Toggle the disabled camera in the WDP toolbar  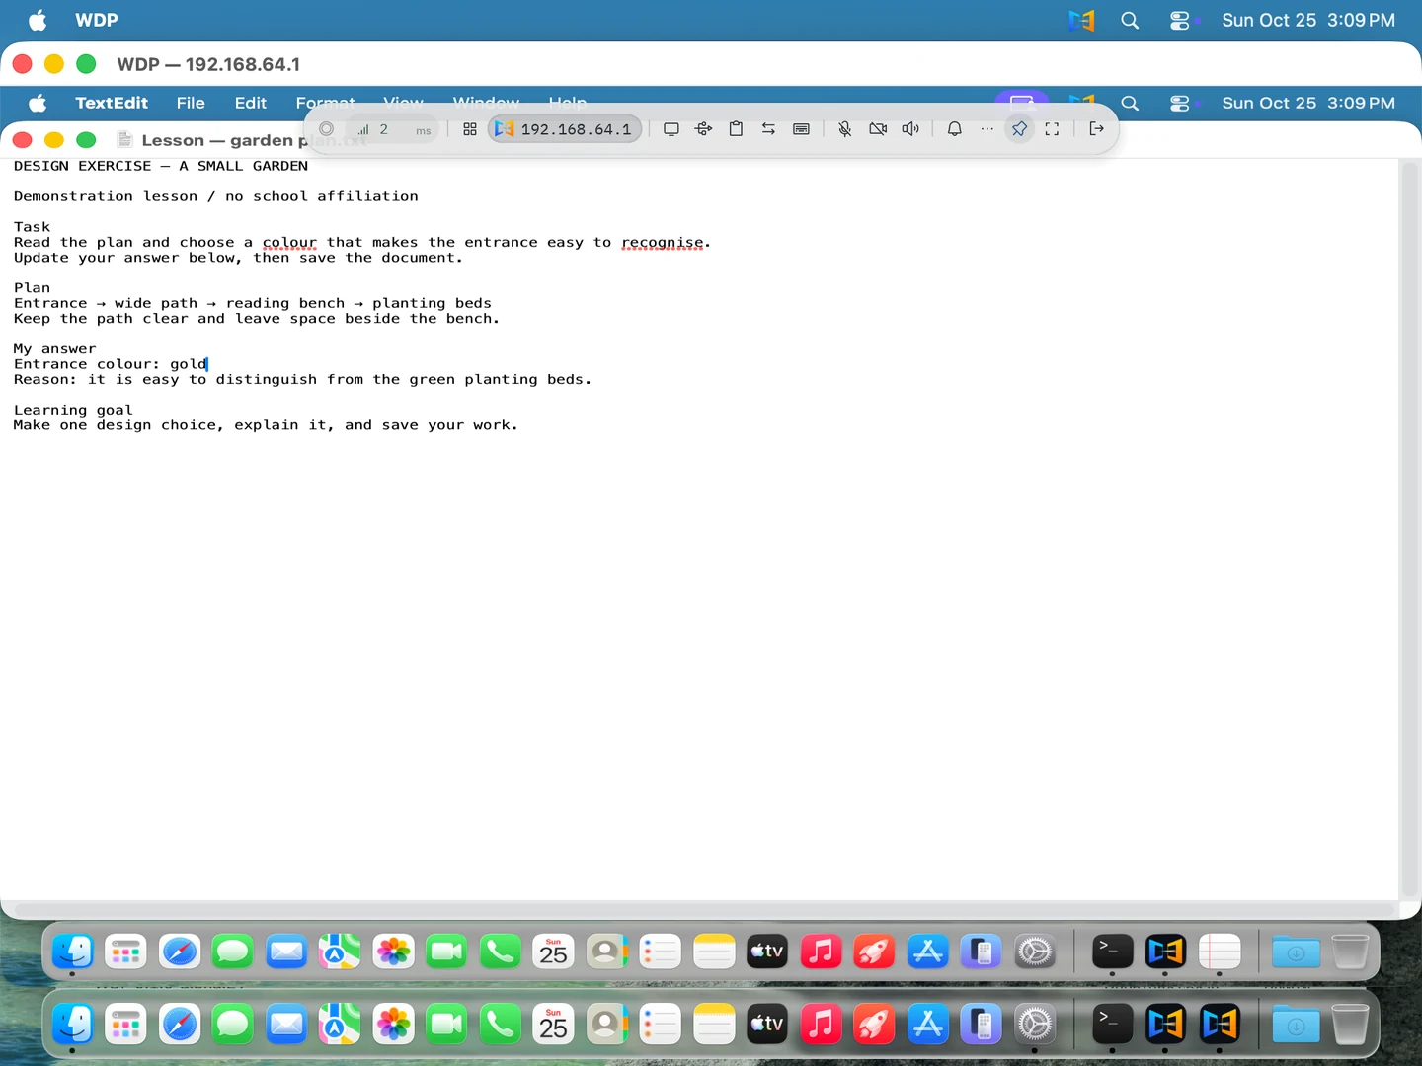click(x=878, y=129)
